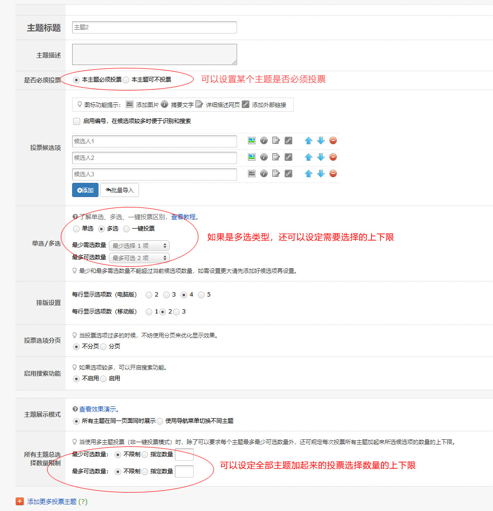This screenshot has height=511, width=493.
Task: Select 分页 radio for option paging
Action: tap(103, 346)
